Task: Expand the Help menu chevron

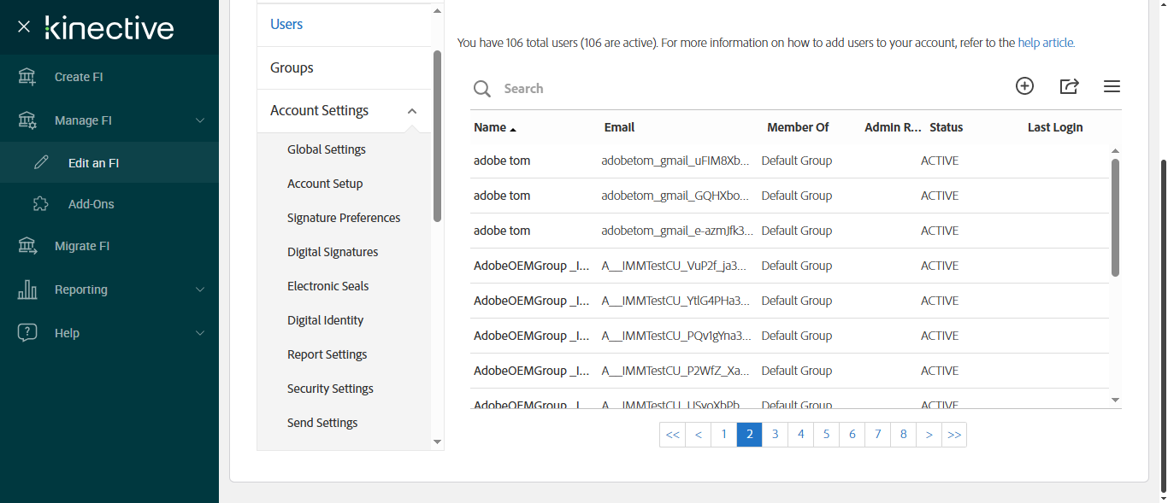Action: click(200, 333)
